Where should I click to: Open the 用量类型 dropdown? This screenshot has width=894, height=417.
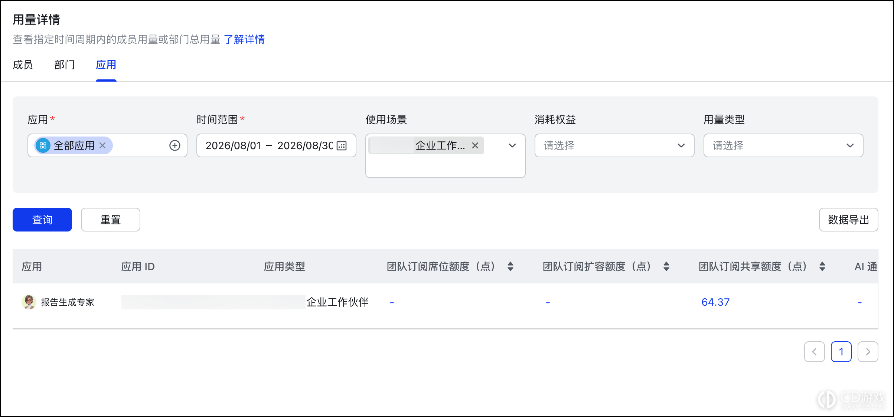(x=783, y=145)
